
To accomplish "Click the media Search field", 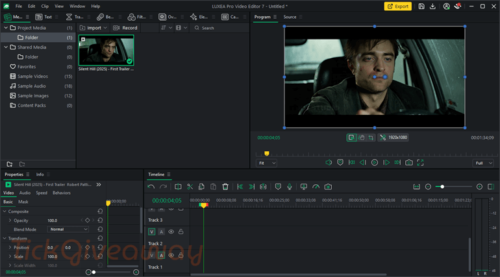I will click(220, 28).
